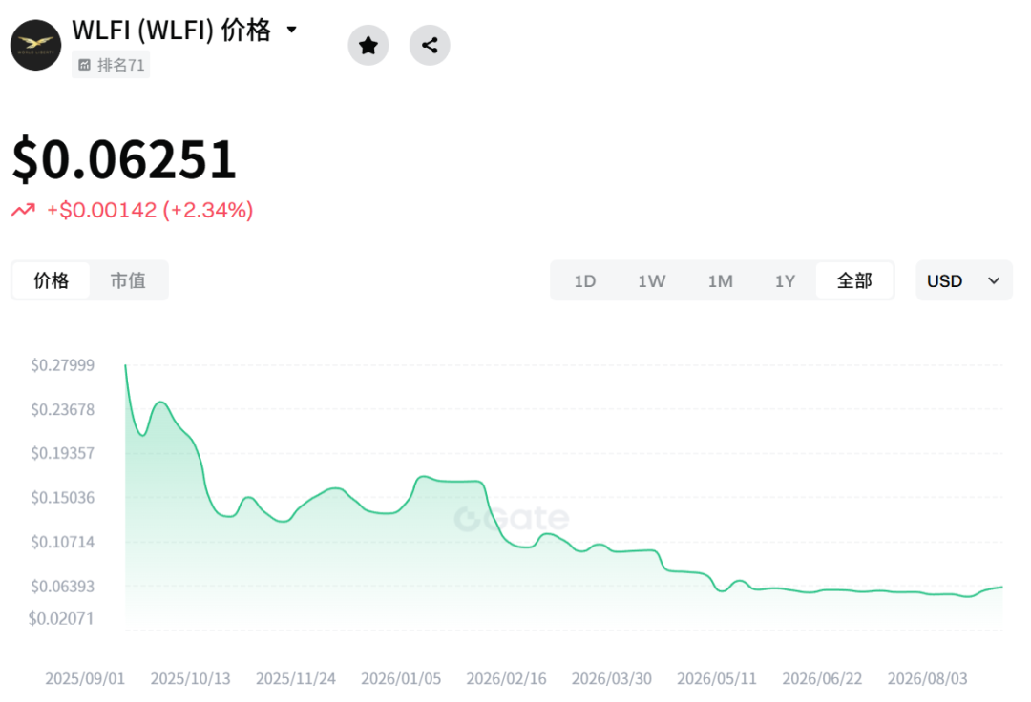Open the USD currency dropdown
This screenshot has height=702, width=1031.
point(964,280)
